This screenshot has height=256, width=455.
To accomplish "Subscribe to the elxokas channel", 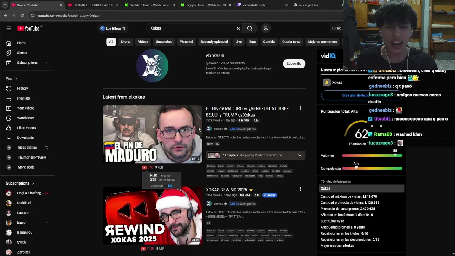I will (x=294, y=64).
